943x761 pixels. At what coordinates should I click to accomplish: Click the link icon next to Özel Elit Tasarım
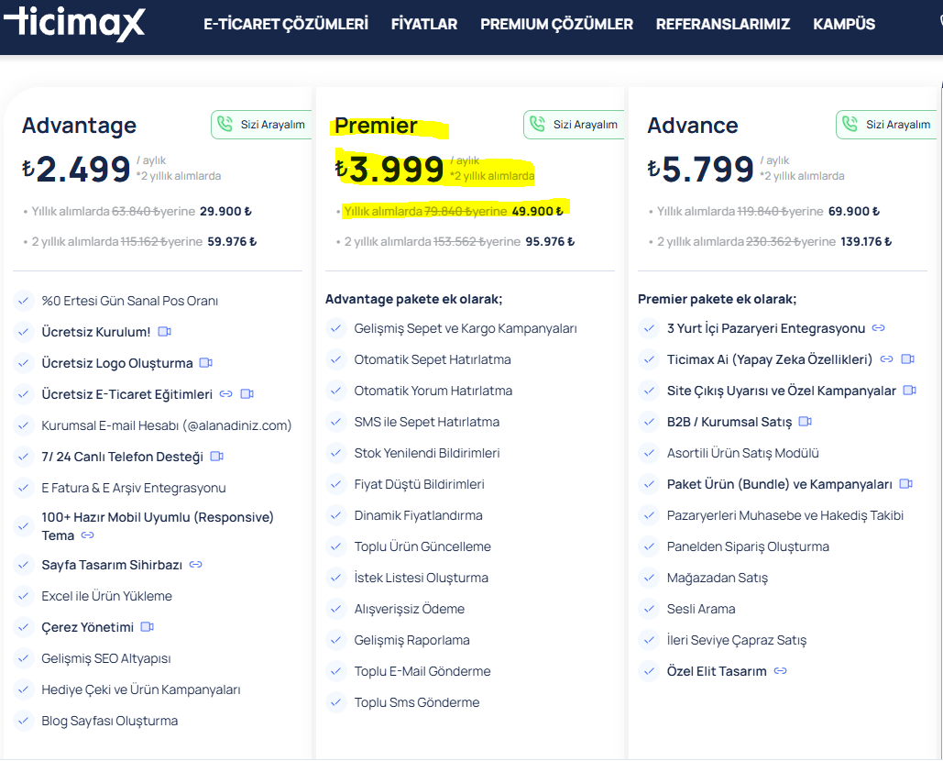[x=781, y=671]
